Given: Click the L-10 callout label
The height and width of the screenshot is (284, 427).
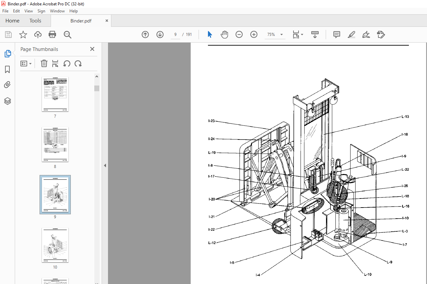Looking at the screenshot, I should pyautogui.click(x=368, y=274).
